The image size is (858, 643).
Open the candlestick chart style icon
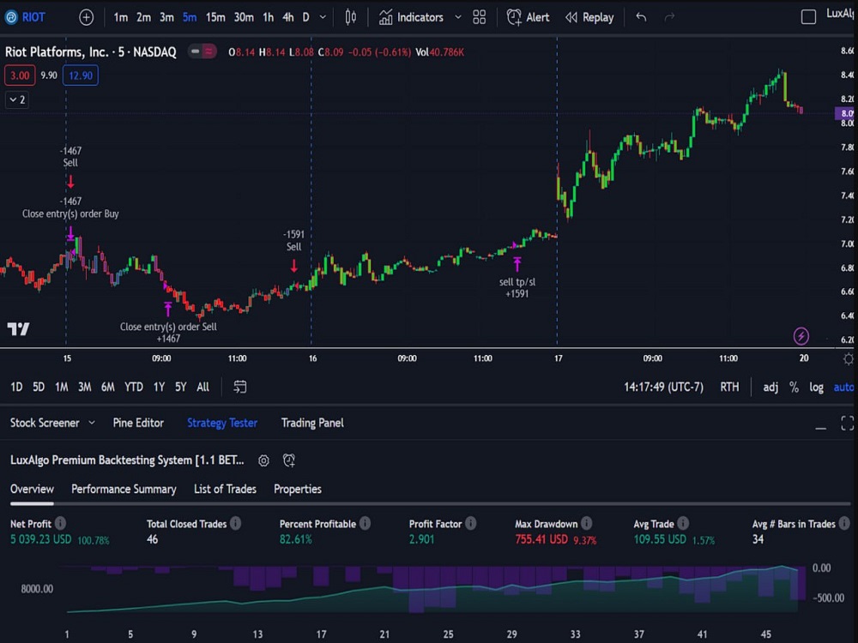tap(351, 17)
